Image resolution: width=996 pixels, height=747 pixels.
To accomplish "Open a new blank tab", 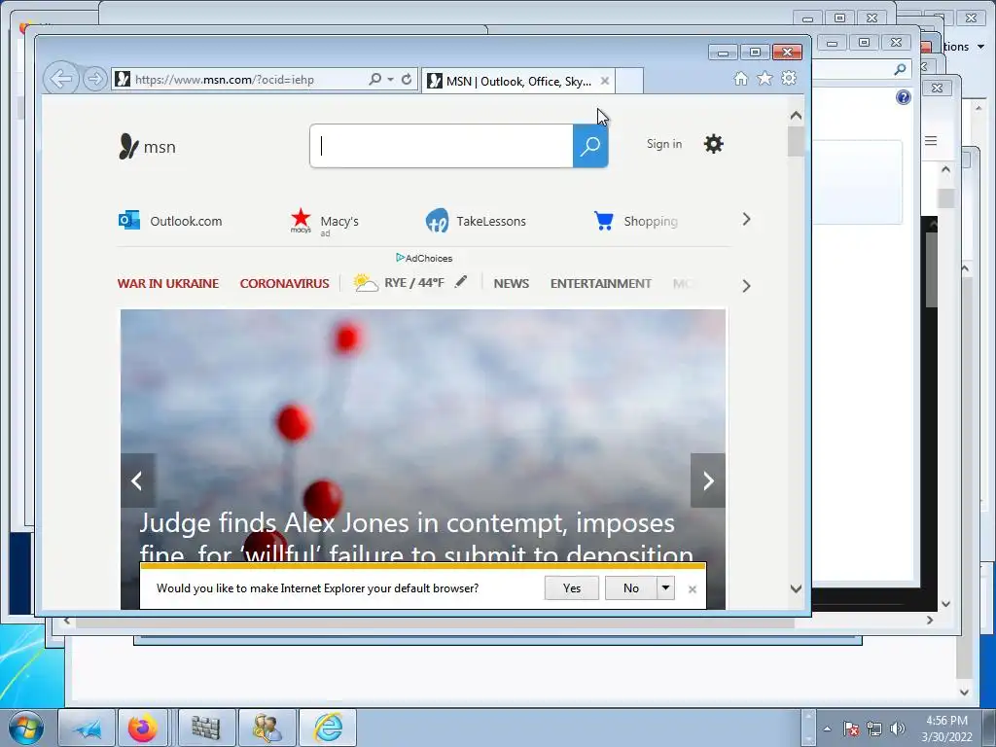I will (629, 81).
